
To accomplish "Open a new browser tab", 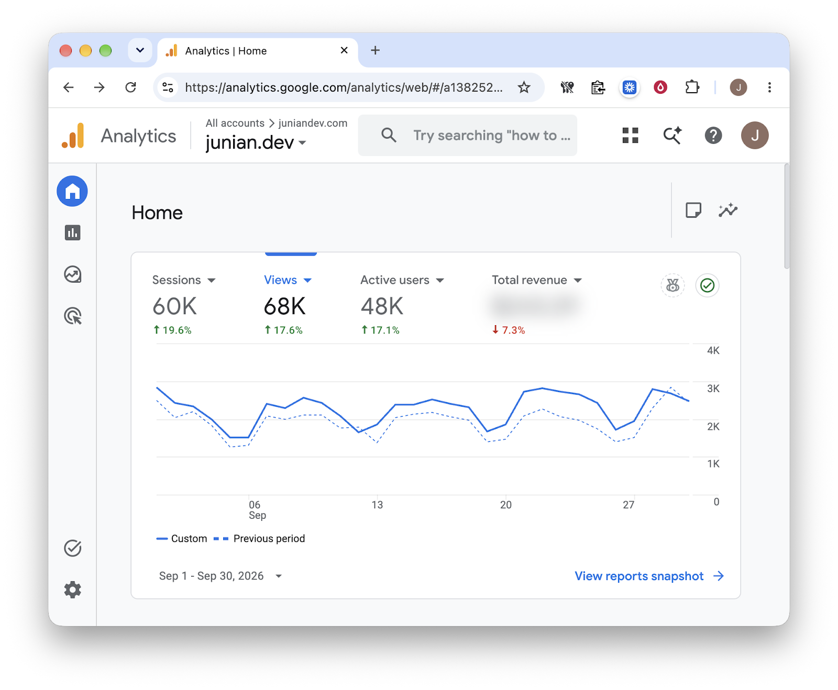I will point(375,50).
